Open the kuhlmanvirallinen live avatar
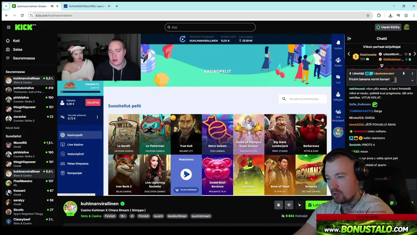 tap(70, 208)
